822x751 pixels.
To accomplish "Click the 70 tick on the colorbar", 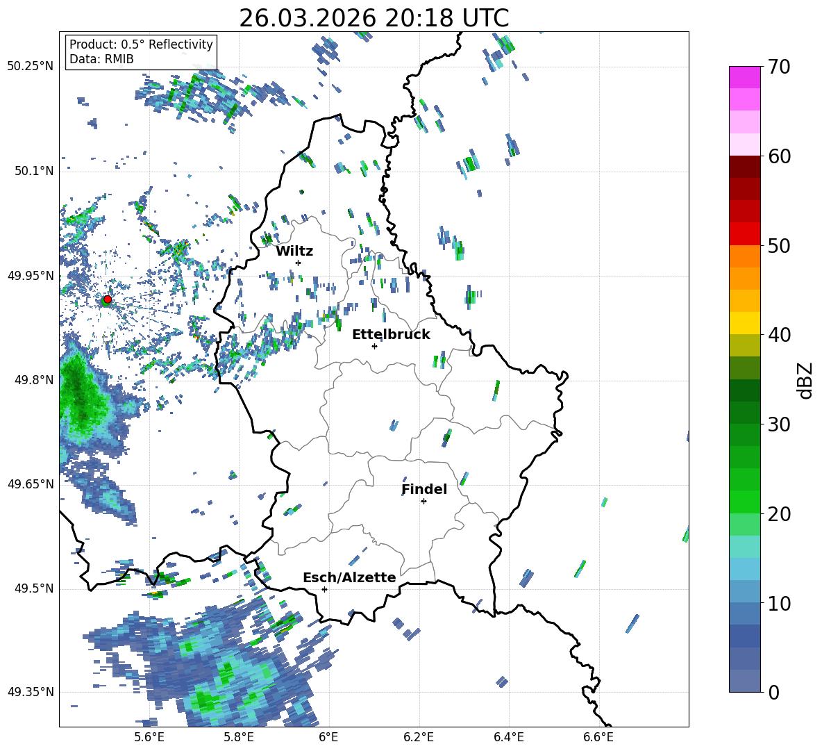I will click(779, 67).
